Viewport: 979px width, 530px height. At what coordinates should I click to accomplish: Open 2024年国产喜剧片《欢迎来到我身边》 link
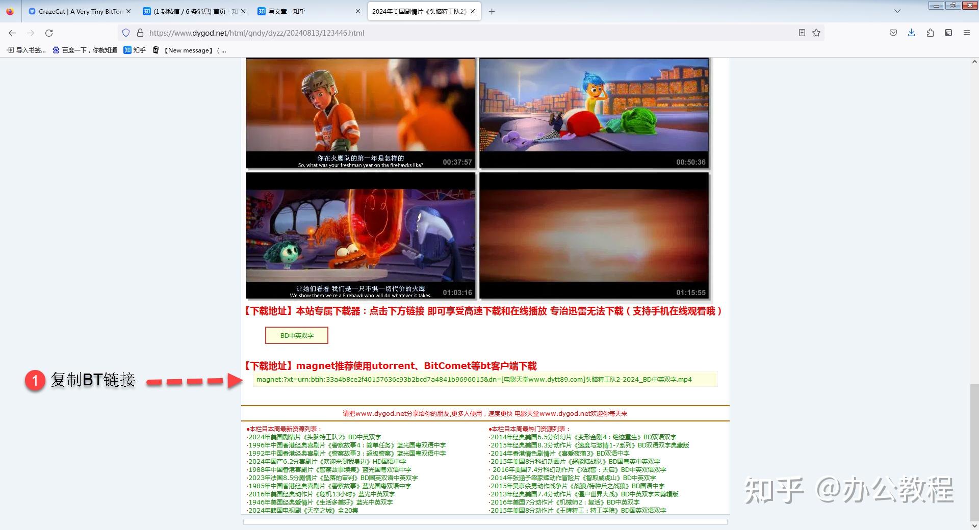click(x=327, y=461)
